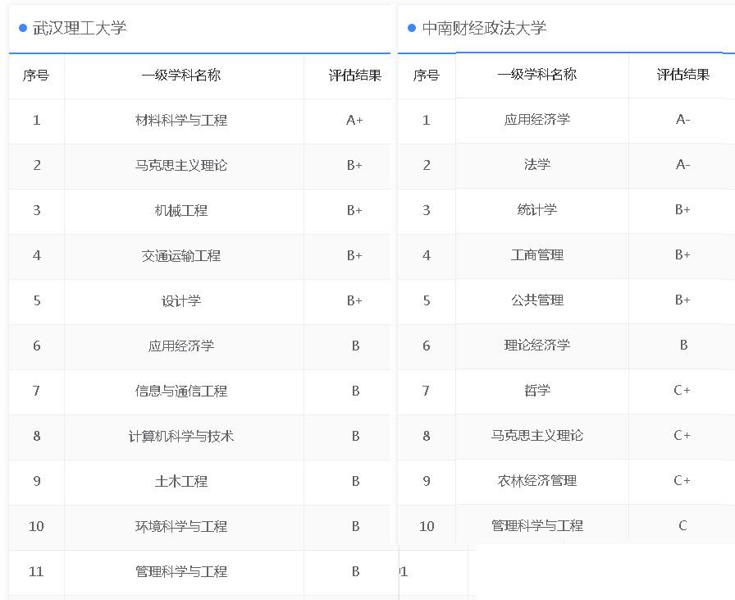Select the B+ result for 统计学

(682, 209)
